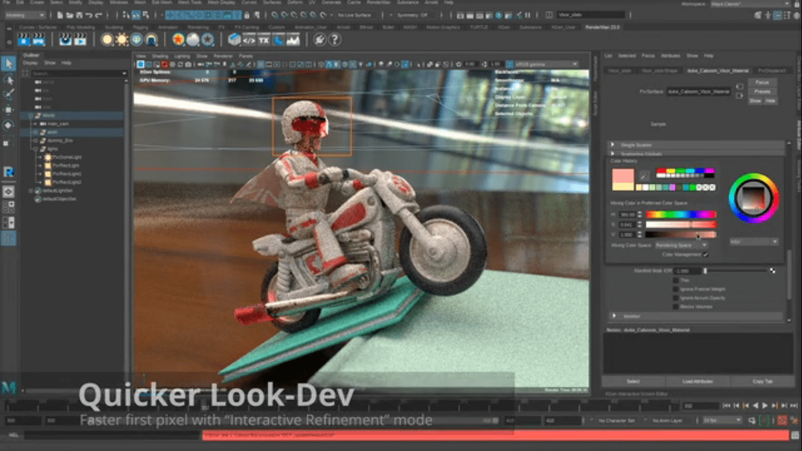The width and height of the screenshot is (802, 451).
Task: Click the hue H gradient slider
Action: 680,214
